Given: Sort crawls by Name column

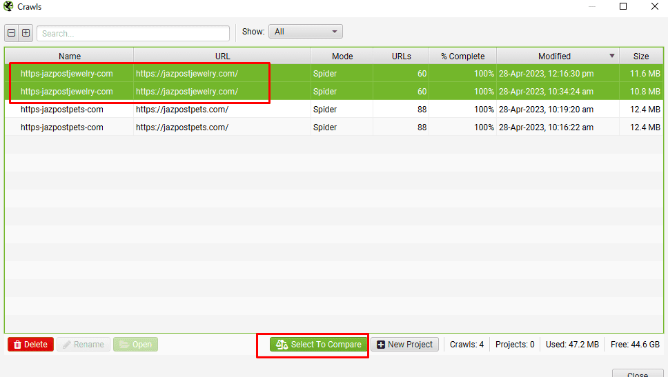Looking at the screenshot, I should (x=70, y=56).
